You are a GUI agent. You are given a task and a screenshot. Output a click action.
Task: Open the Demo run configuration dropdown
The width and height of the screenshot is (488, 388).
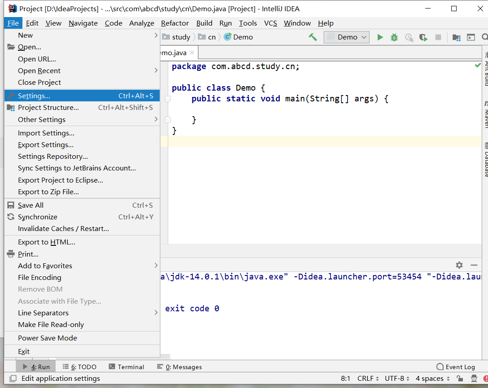click(x=346, y=37)
